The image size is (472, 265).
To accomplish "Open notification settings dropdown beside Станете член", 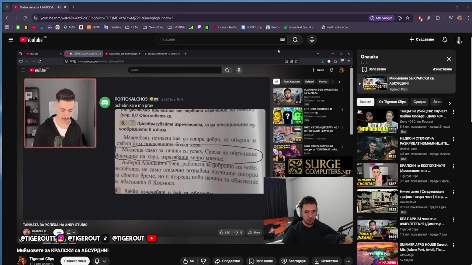I will tap(100, 261).
